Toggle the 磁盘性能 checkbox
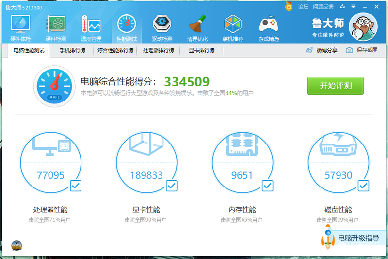Image resolution: width=388 pixels, height=259 pixels. [x=363, y=186]
